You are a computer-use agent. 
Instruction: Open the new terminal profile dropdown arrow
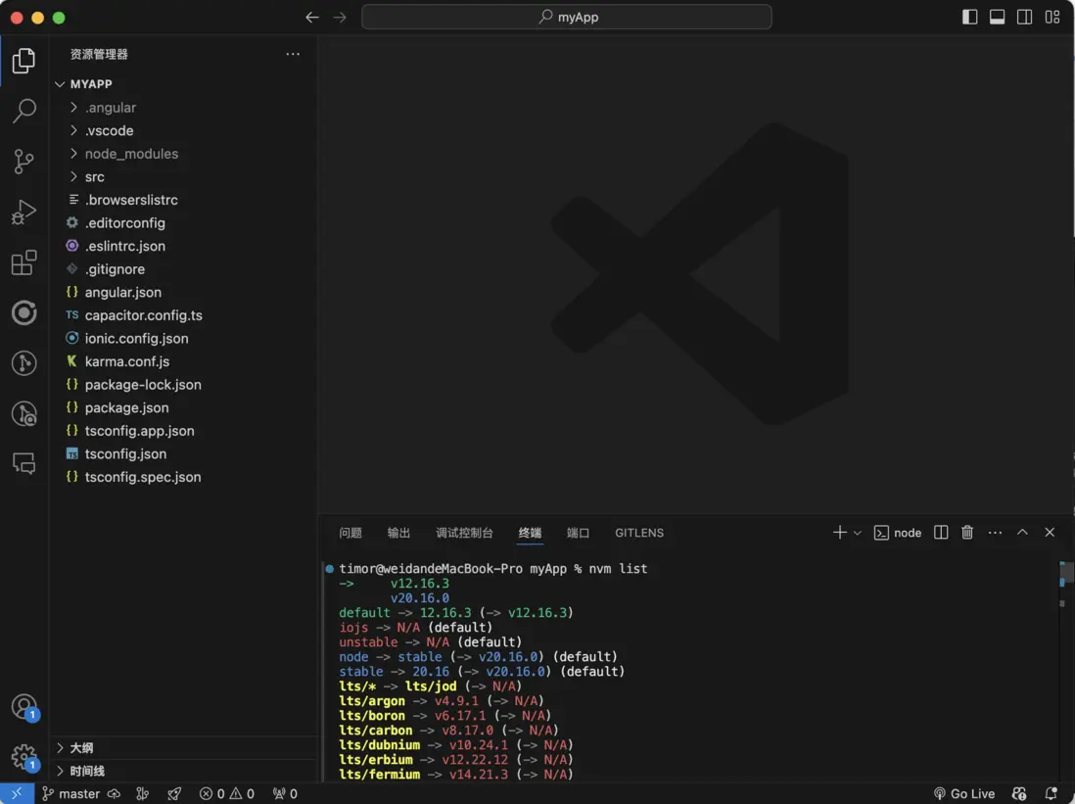pyautogui.click(x=858, y=533)
